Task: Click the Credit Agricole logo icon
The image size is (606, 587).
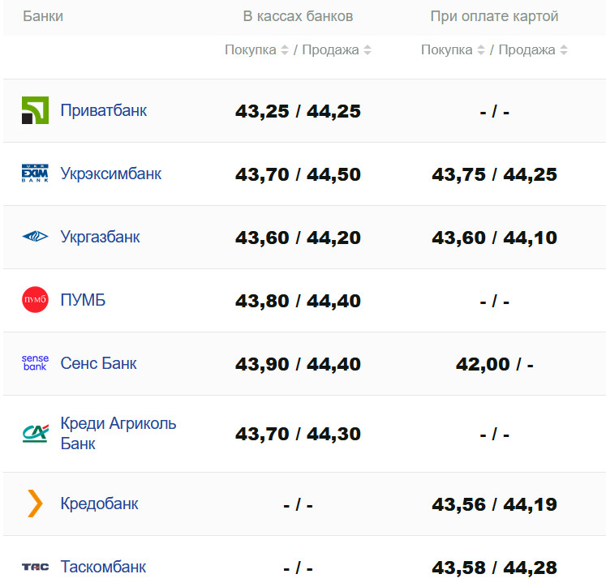Action: tap(35, 434)
